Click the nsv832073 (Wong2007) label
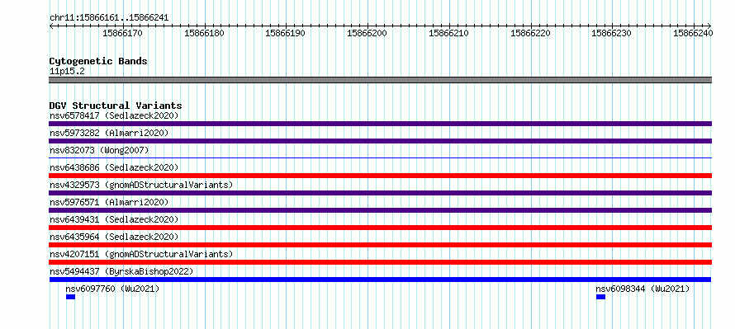The image size is (735, 329). tap(99, 150)
